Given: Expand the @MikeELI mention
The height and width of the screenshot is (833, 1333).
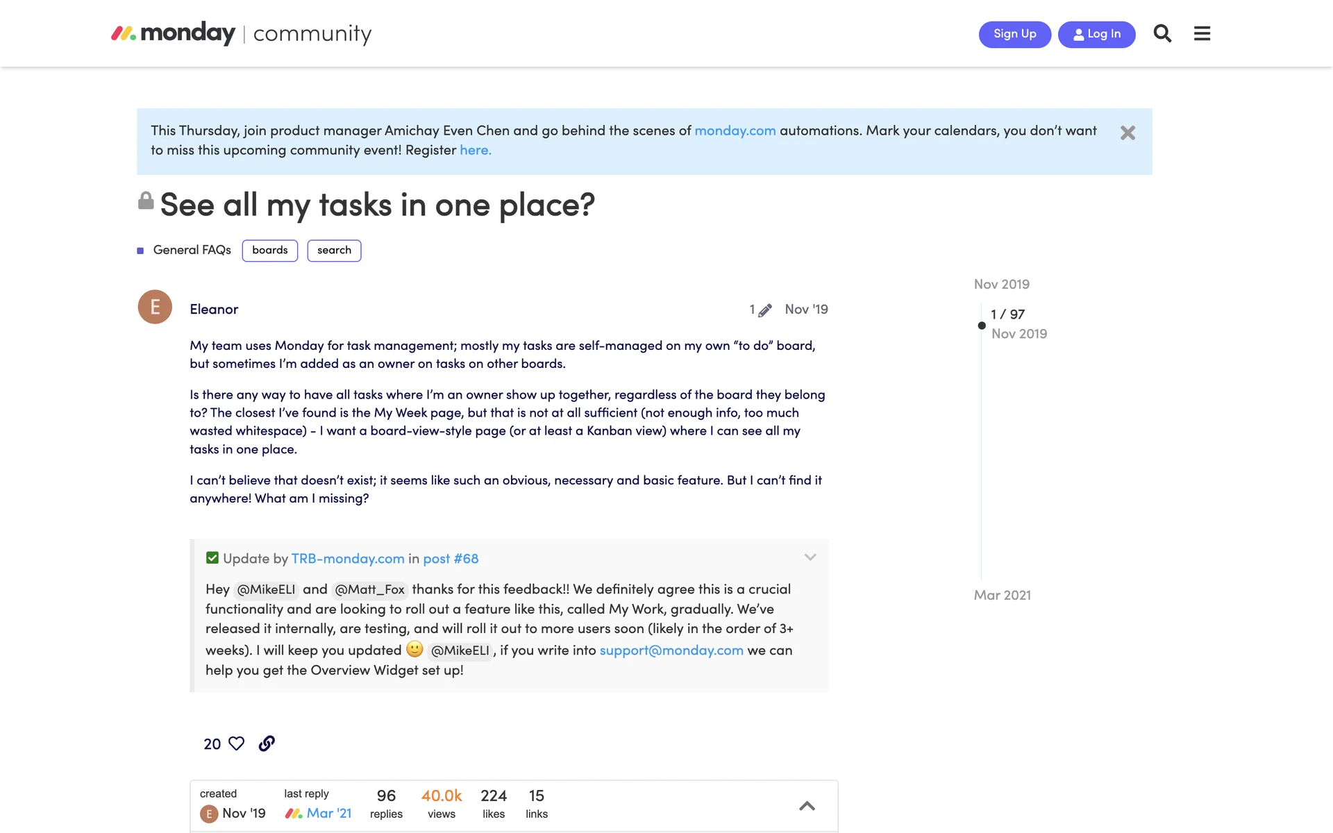Looking at the screenshot, I should 267,589.
